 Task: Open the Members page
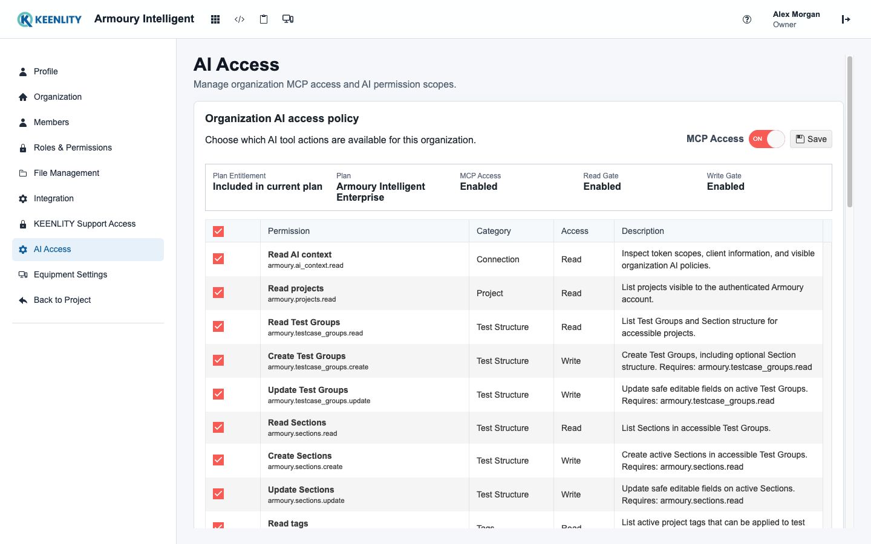pos(88,122)
